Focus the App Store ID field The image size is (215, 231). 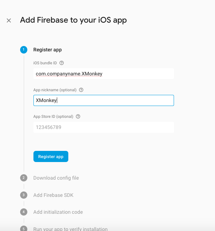(x=104, y=127)
